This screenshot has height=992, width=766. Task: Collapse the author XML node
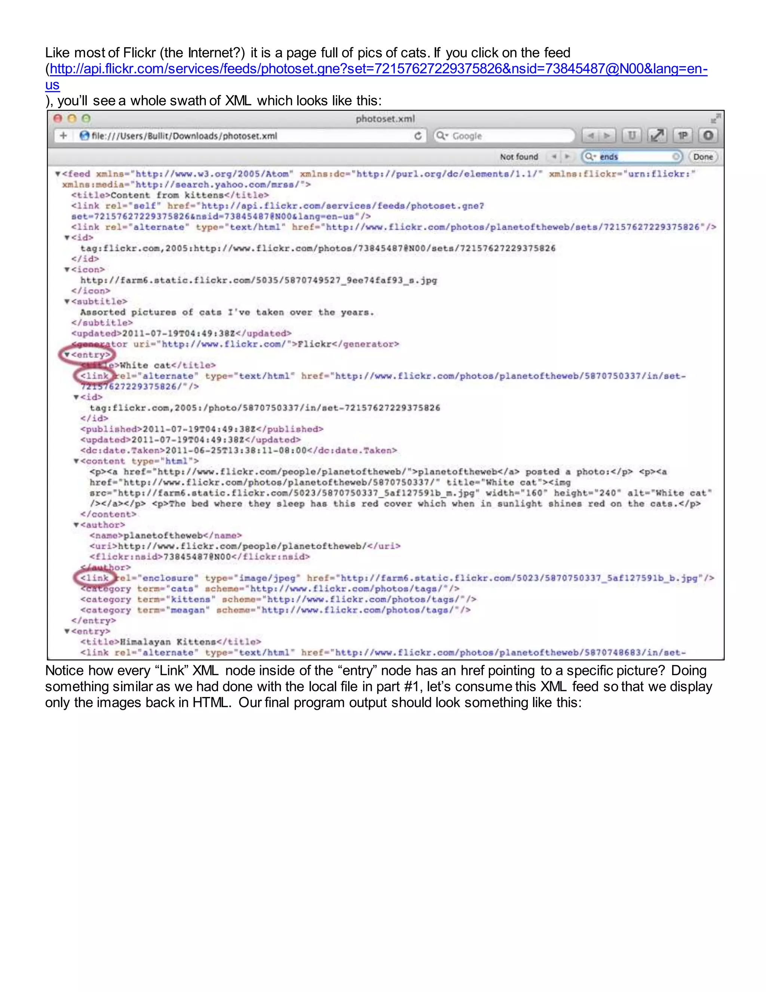(76, 525)
